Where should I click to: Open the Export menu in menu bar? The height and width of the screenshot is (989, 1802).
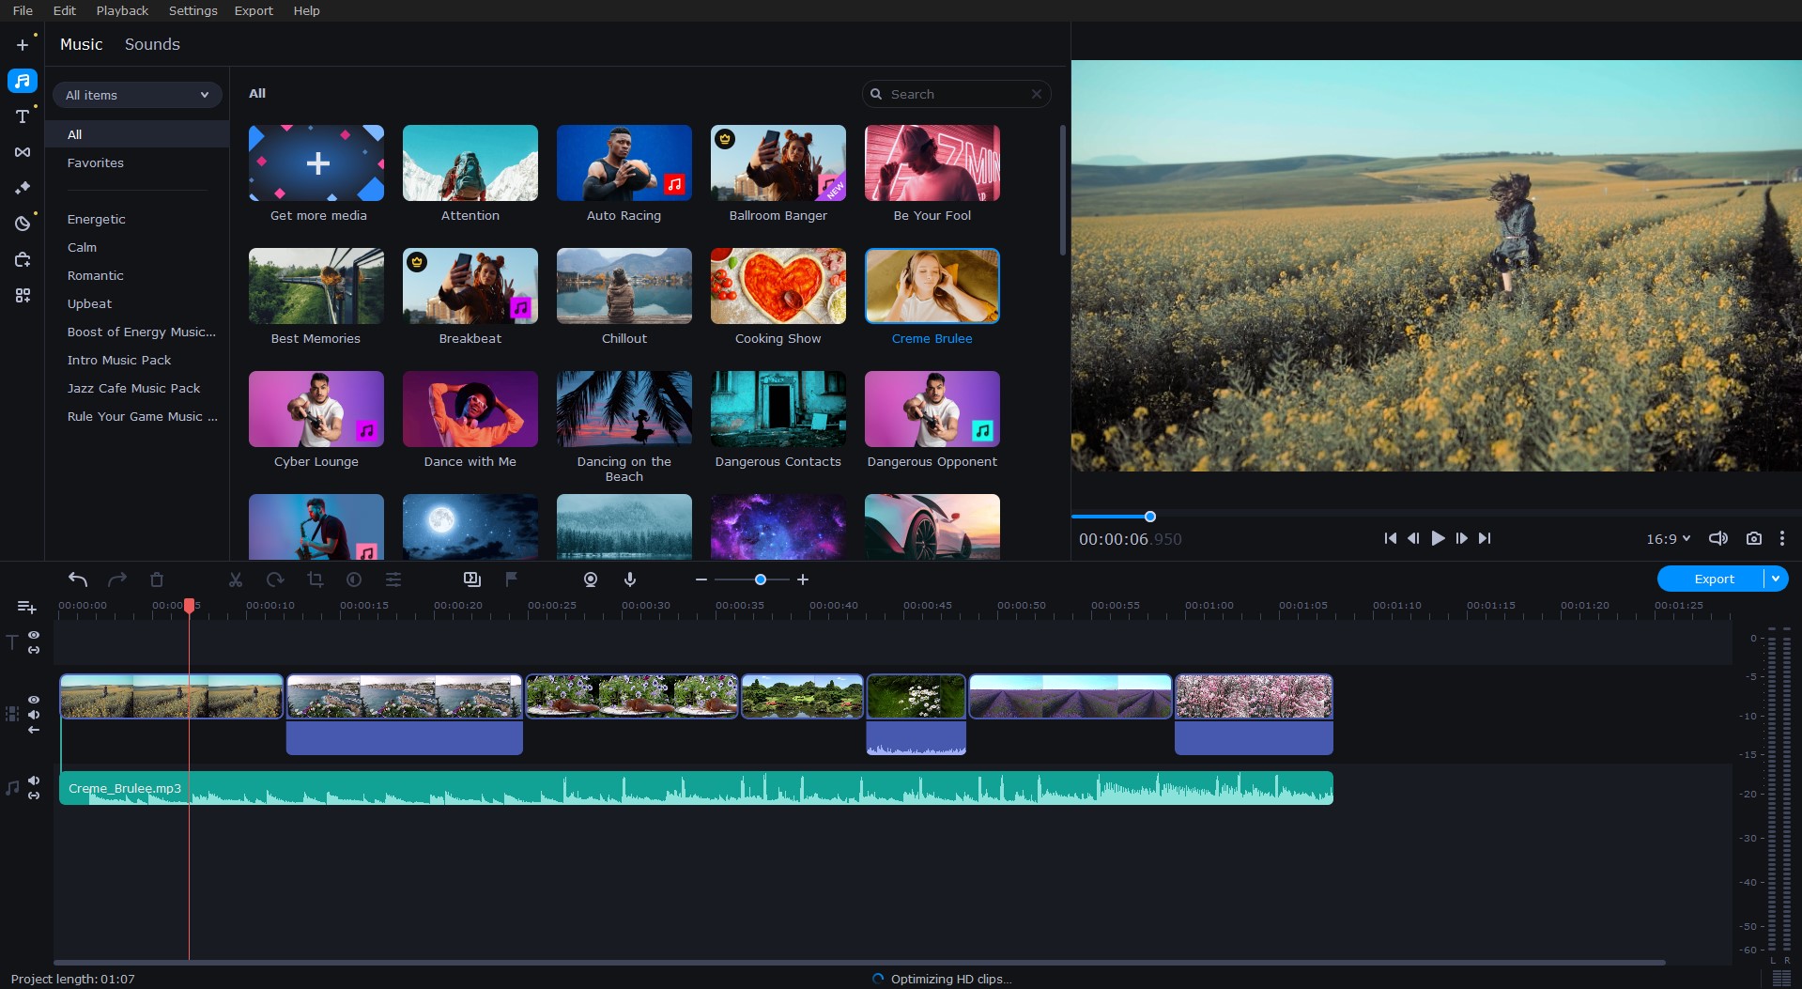click(x=254, y=10)
